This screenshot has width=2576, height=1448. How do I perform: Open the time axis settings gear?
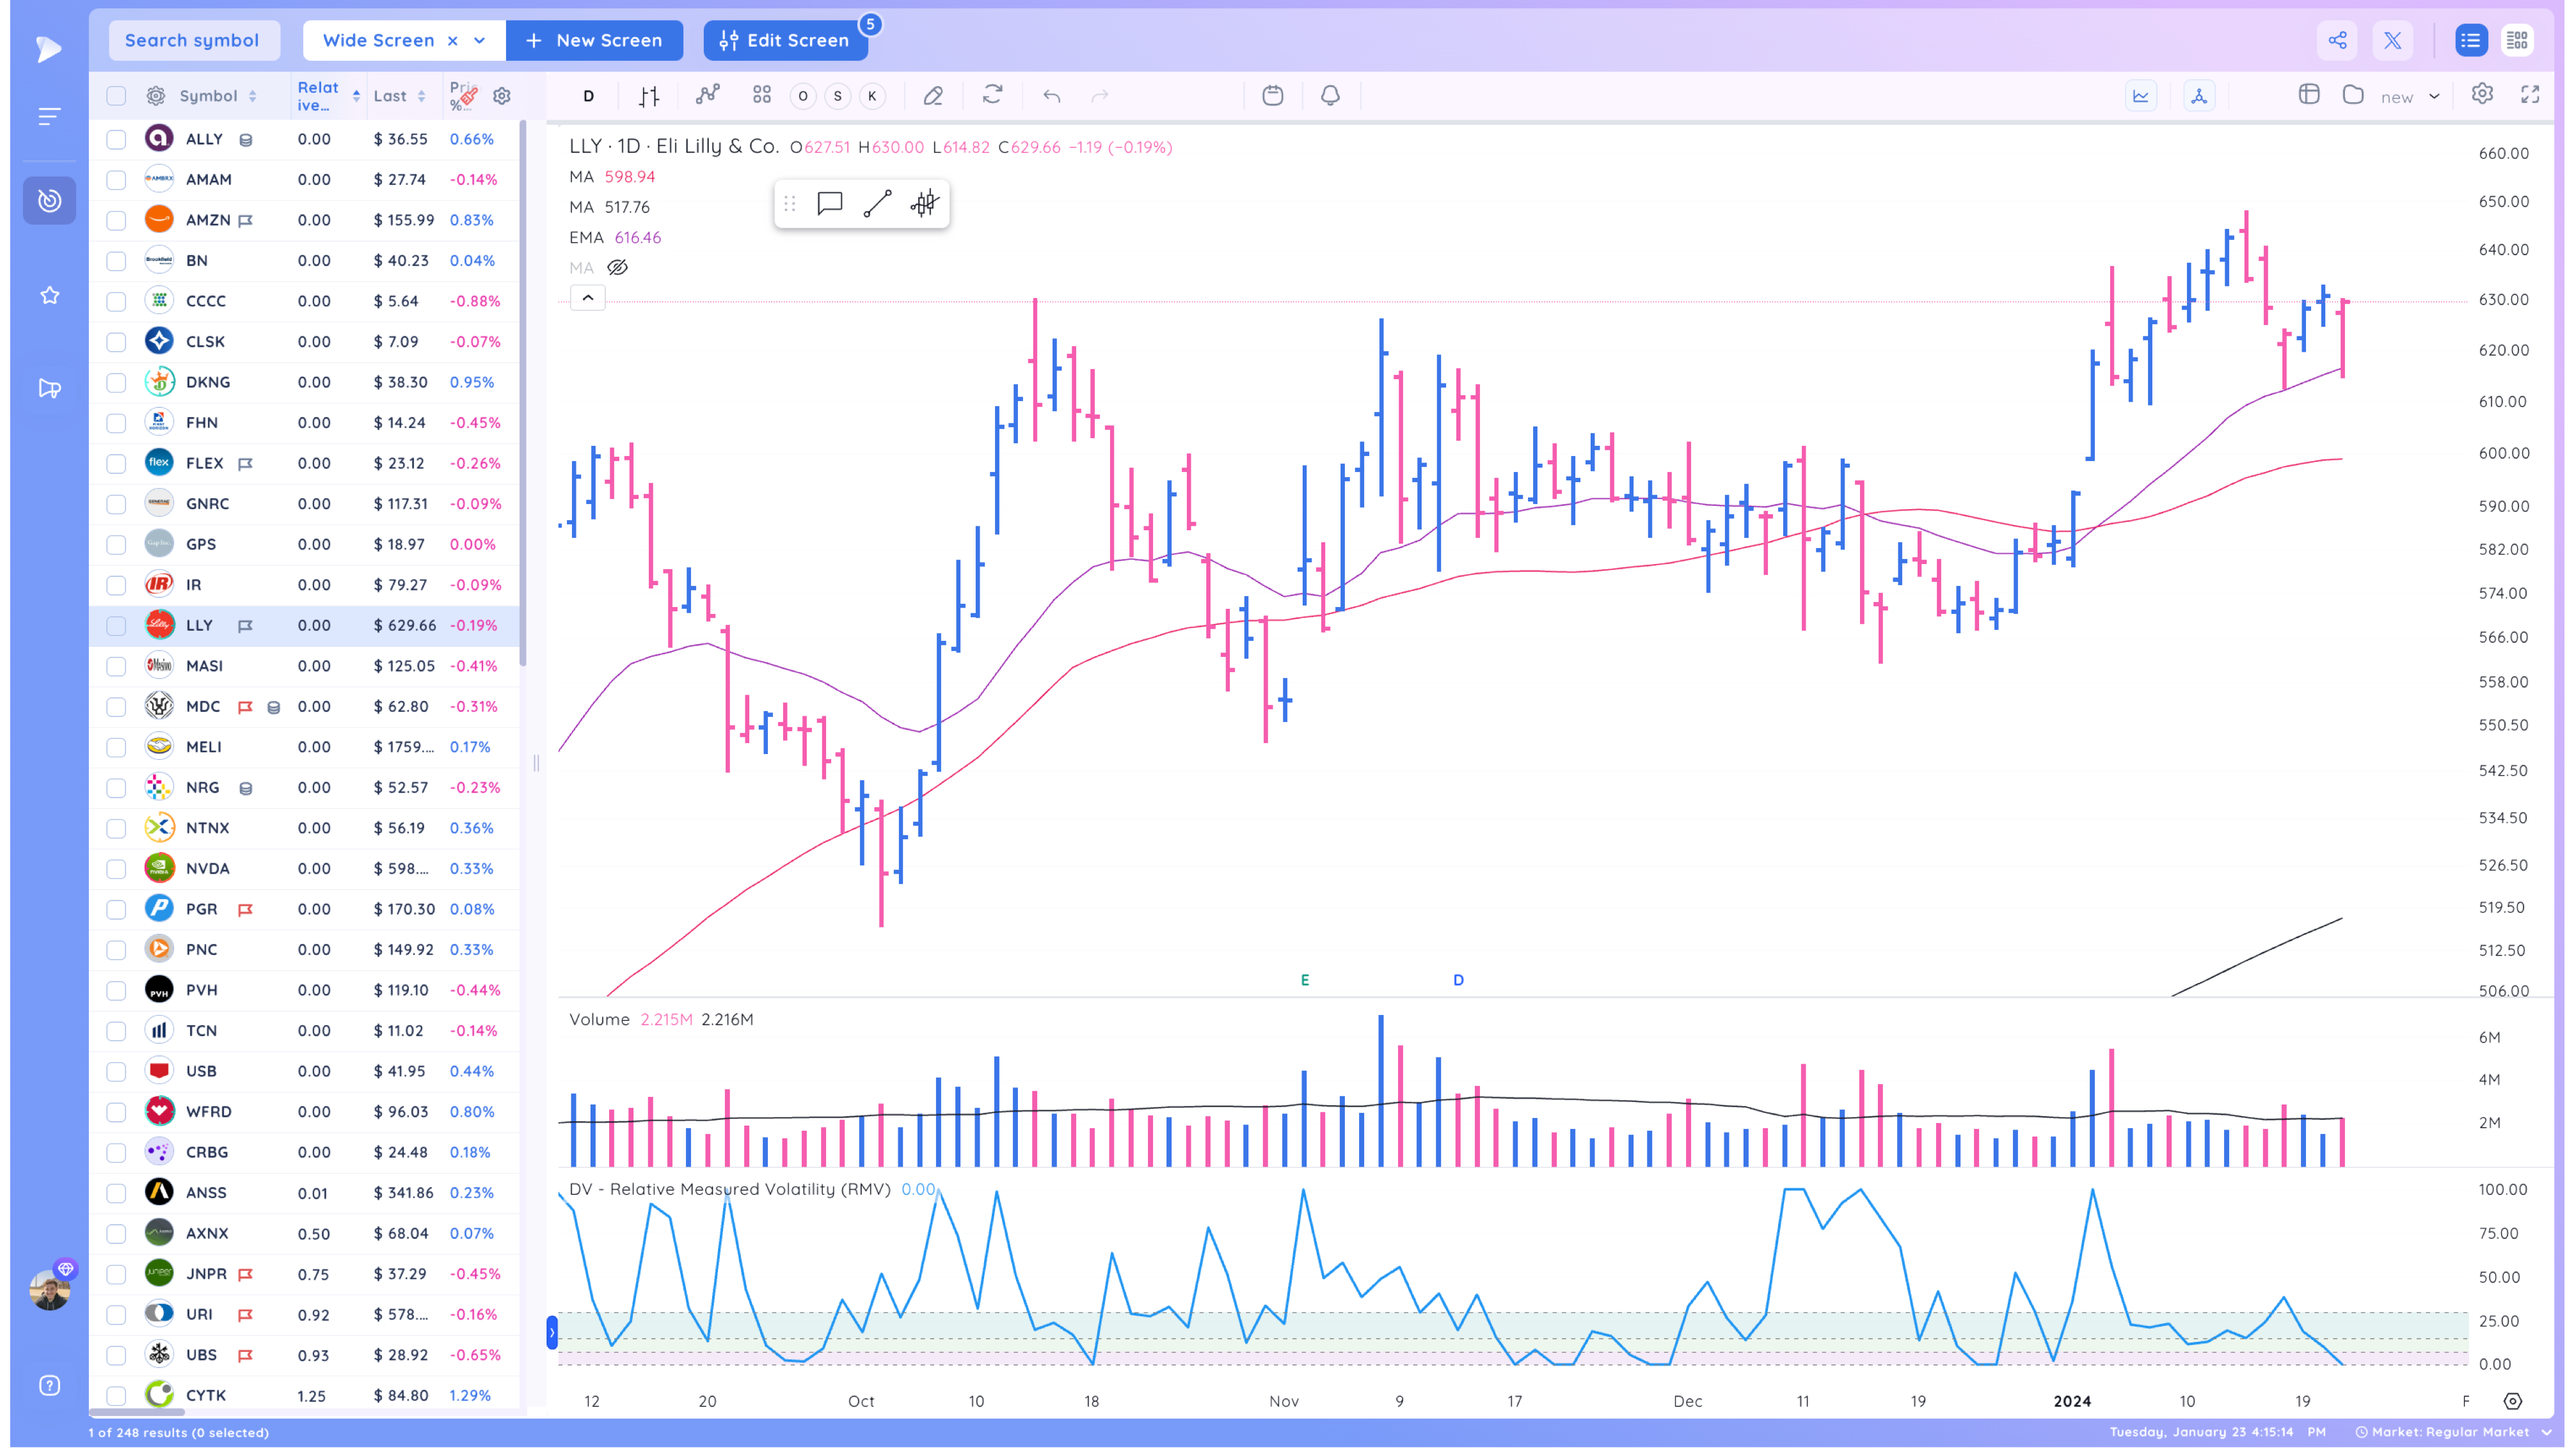point(2512,1401)
